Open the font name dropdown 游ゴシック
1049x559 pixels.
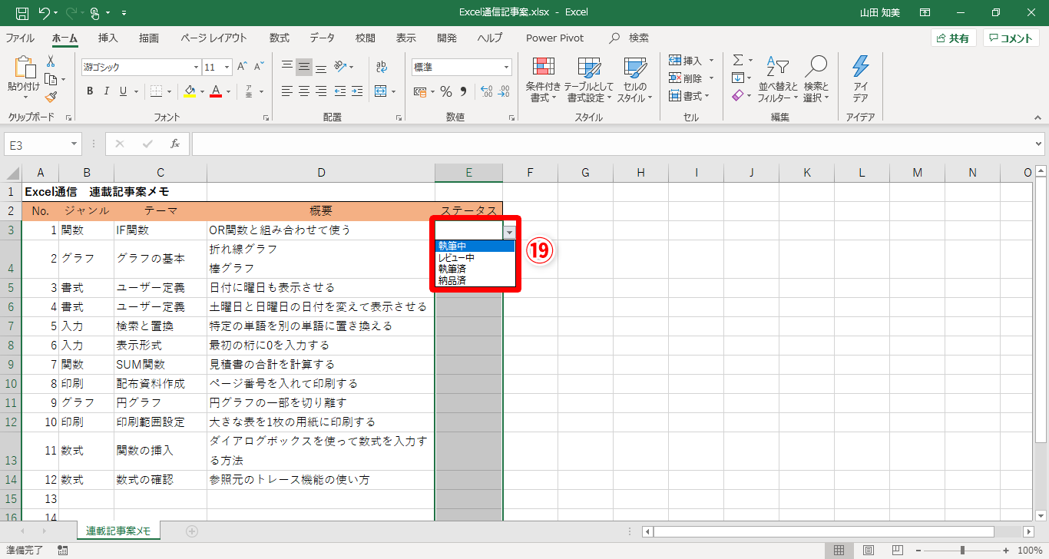point(194,67)
